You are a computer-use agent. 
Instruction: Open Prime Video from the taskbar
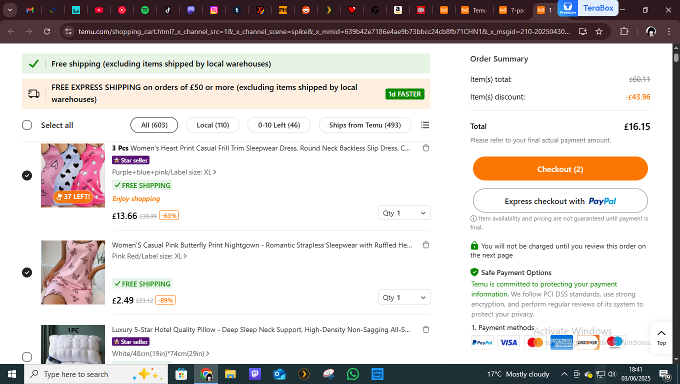[x=377, y=374]
